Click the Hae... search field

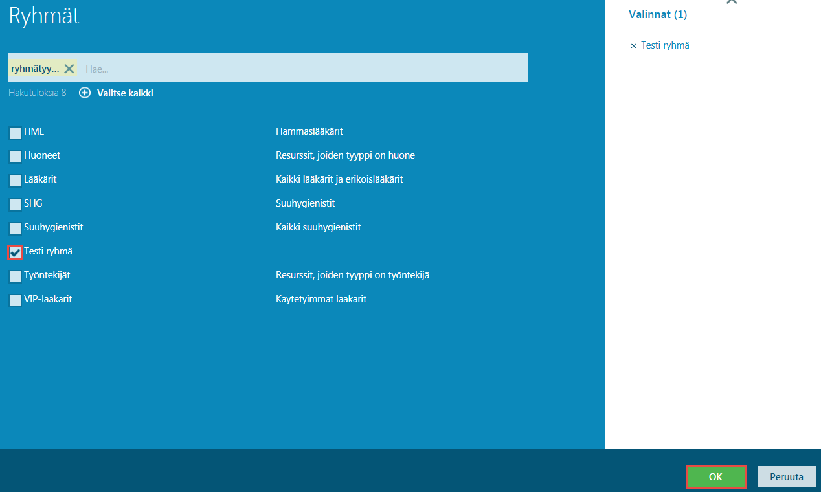pyautogui.click(x=304, y=69)
